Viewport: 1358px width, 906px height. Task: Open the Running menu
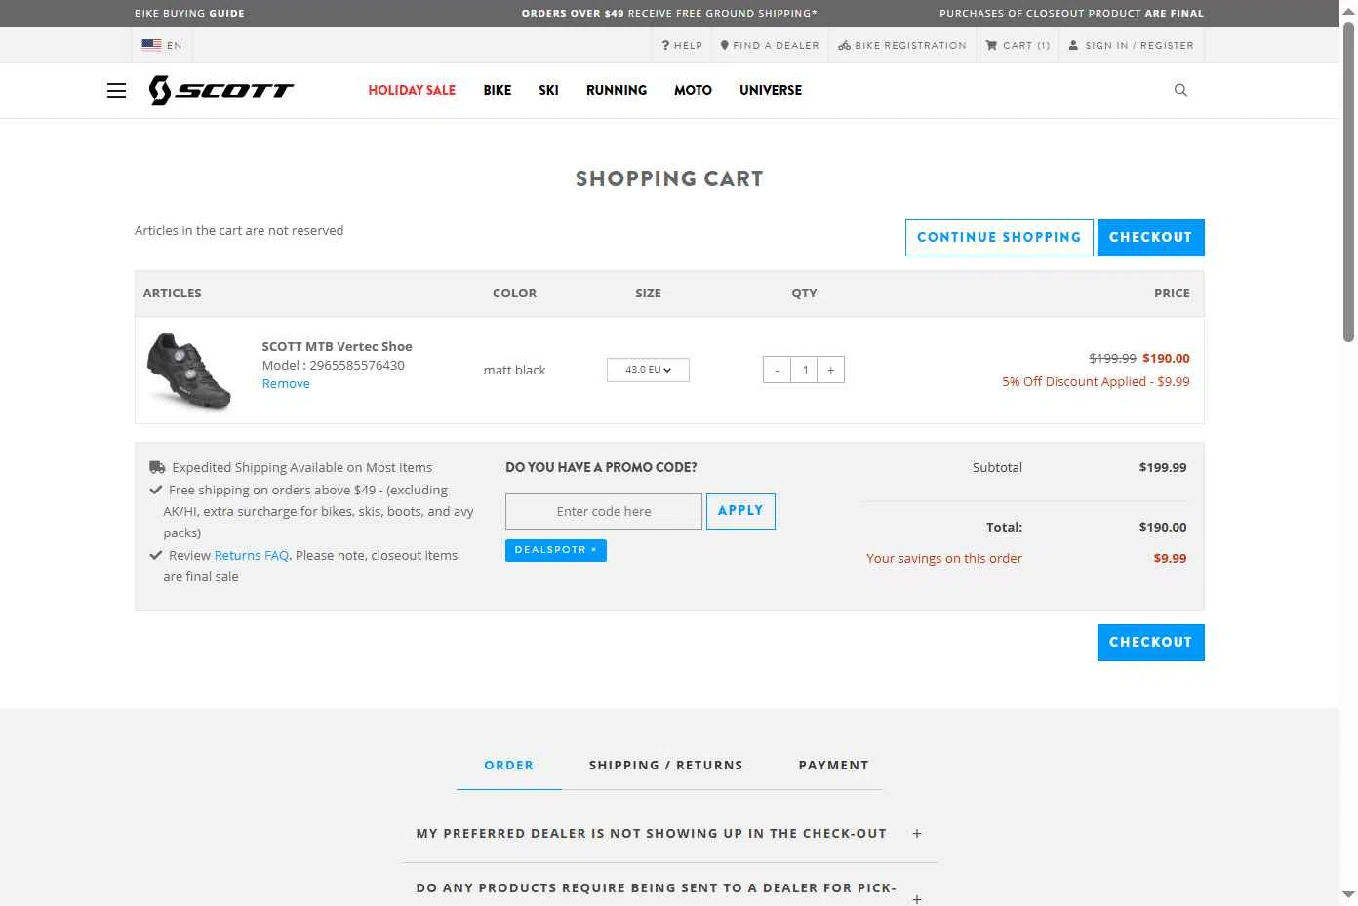(x=617, y=90)
